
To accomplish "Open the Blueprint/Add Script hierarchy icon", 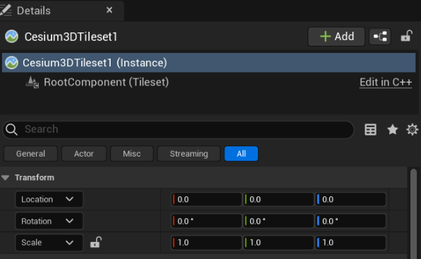I will tap(380, 37).
